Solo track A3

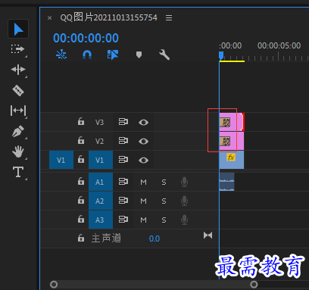[164, 220]
